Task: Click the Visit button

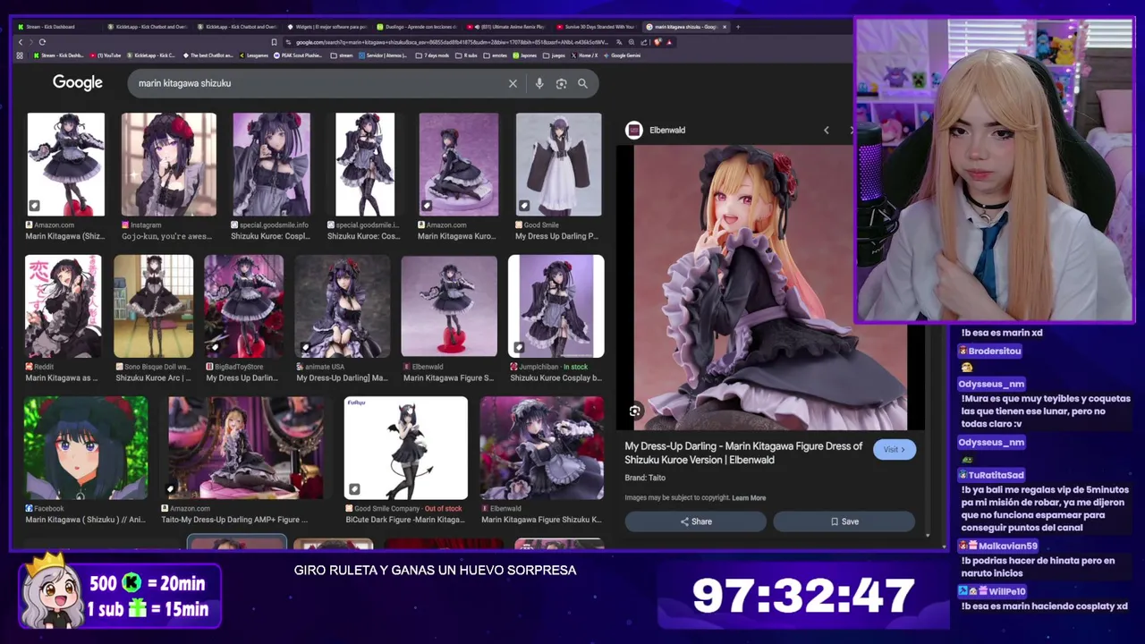Action: [x=895, y=449]
